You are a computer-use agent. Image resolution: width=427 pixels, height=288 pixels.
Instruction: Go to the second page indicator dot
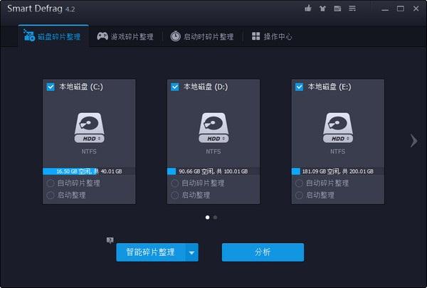click(216, 217)
